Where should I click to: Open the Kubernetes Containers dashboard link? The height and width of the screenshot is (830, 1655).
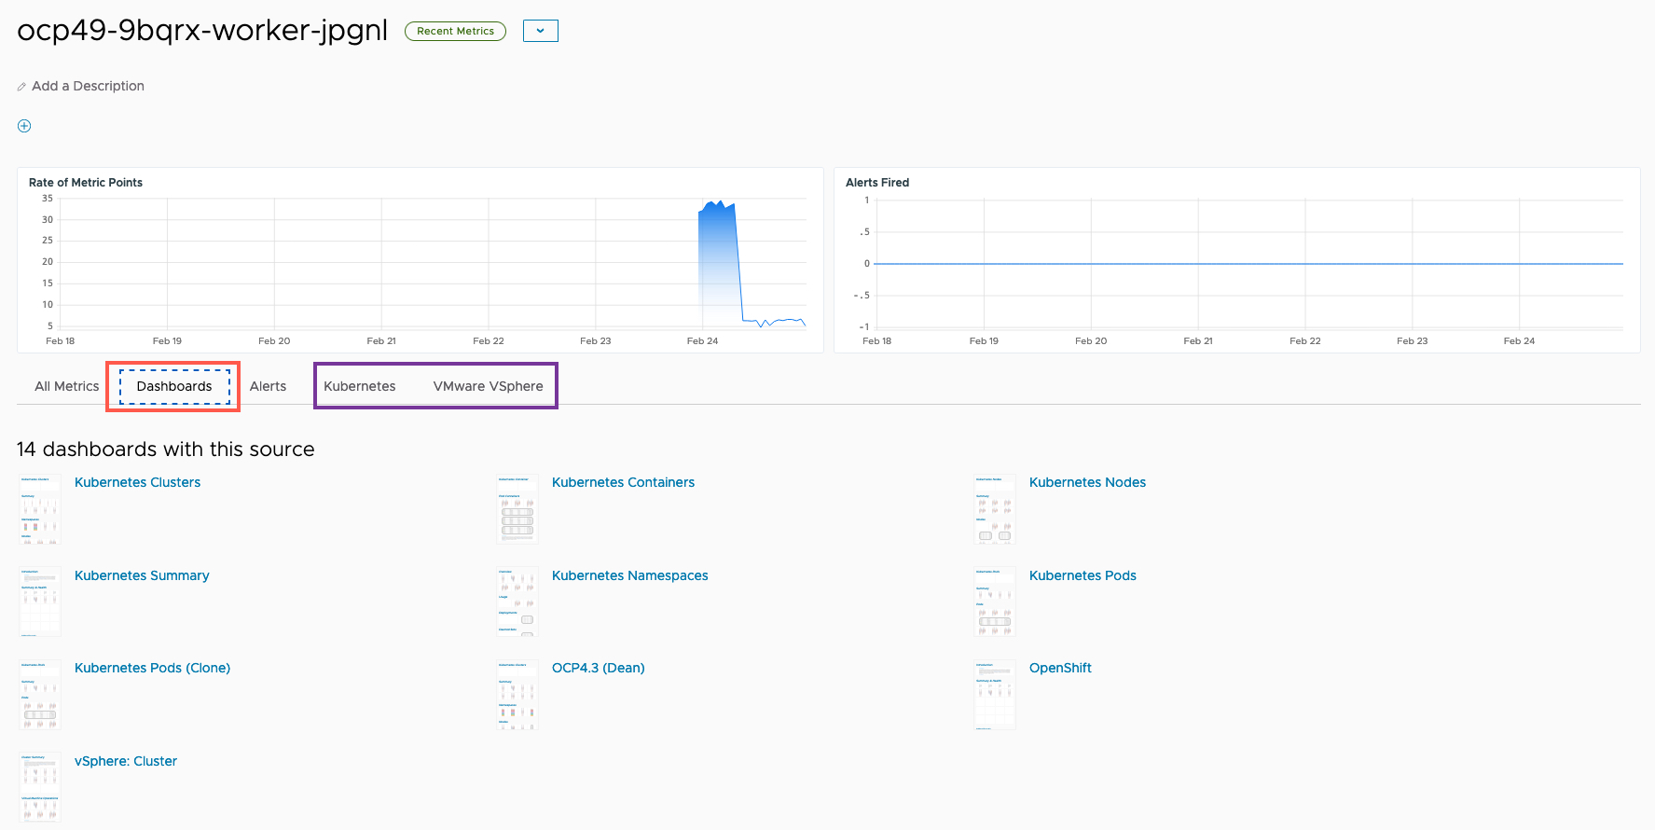pyautogui.click(x=623, y=482)
